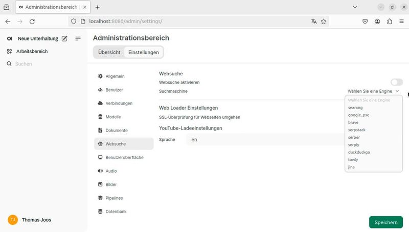This screenshot has height=232, width=409.
Task: Reload the page in the browser
Action: pyautogui.click(x=32, y=22)
